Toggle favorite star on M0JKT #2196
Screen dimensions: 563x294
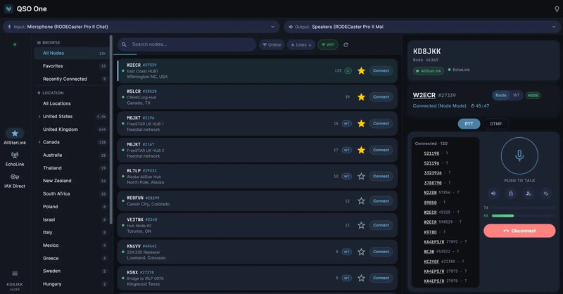coord(361,124)
